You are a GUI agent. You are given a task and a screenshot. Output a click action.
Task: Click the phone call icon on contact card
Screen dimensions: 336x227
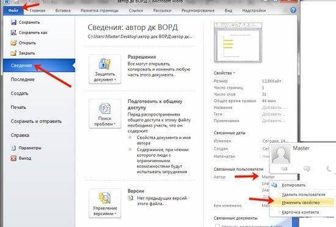click(x=329, y=169)
